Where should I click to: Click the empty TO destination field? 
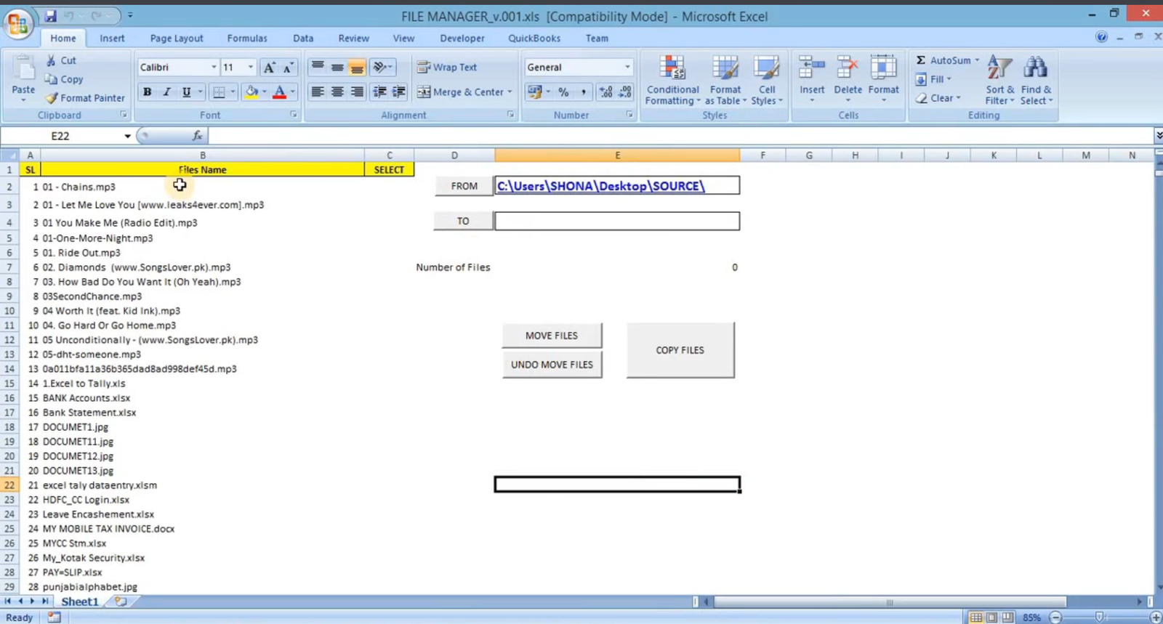click(x=617, y=221)
